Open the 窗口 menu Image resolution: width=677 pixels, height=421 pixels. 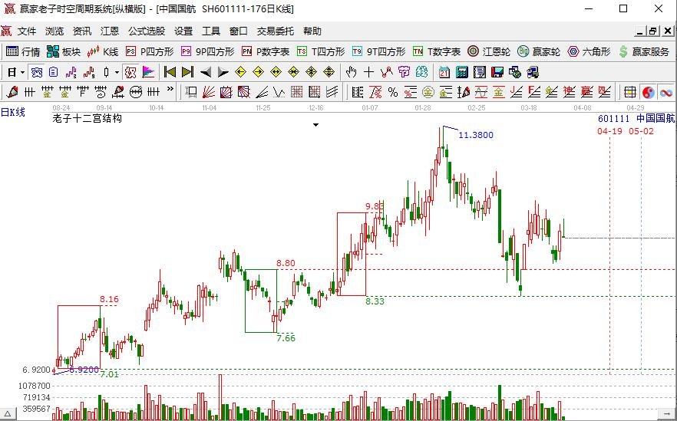238,31
